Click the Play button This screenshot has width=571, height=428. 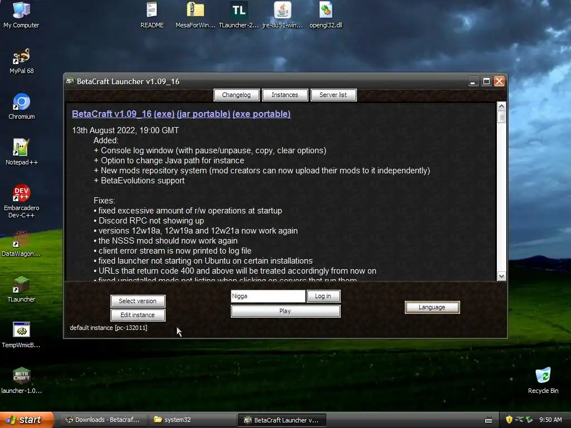click(285, 311)
